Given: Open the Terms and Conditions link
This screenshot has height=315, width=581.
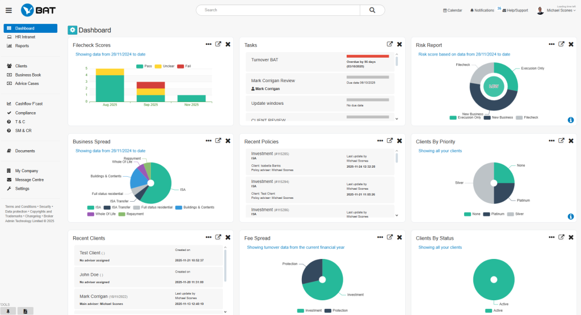Looking at the screenshot, I should 20,207.
